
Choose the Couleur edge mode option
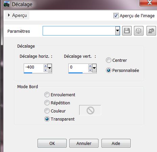(47, 111)
